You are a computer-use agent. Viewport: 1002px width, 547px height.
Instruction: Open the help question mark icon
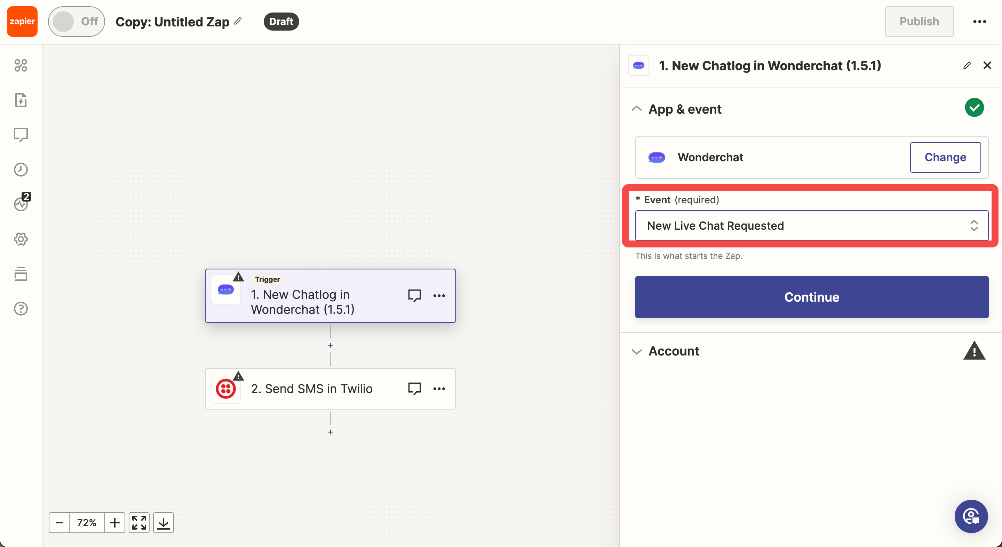21,309
